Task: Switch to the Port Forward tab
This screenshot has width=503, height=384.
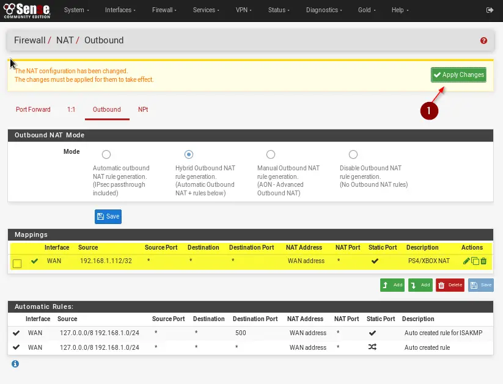Action: coord(33,110)
